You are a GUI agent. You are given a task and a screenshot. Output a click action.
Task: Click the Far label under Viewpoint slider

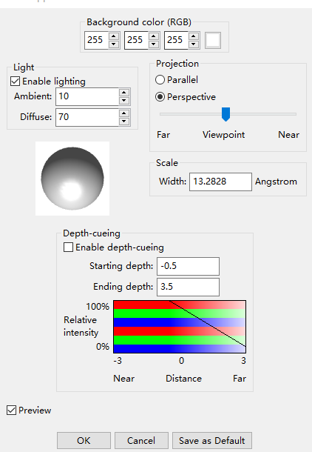coord(163,135)
